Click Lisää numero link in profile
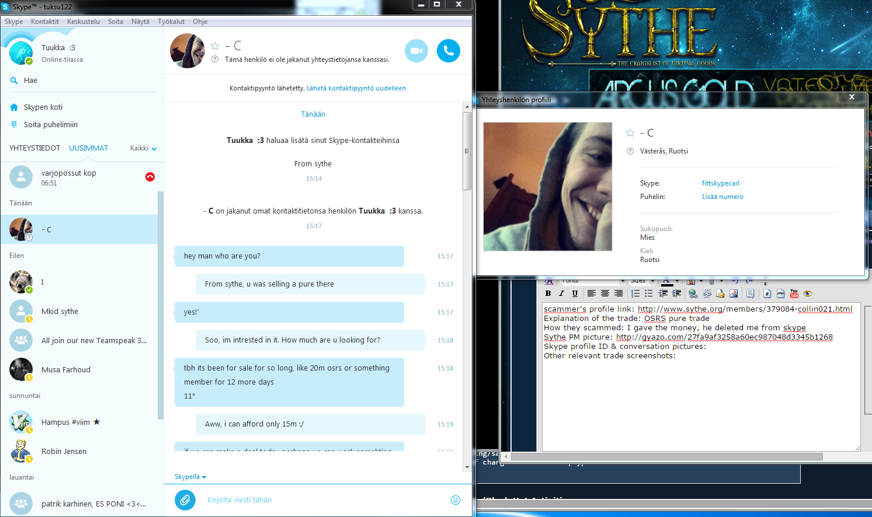Screen dimensions: 872x517 (722, 197)
